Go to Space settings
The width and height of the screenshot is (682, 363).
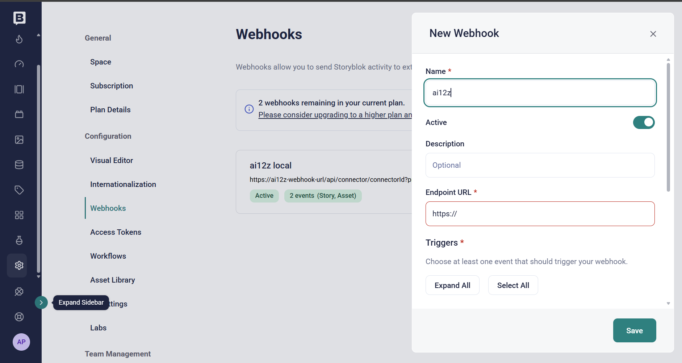coord(101,62)
